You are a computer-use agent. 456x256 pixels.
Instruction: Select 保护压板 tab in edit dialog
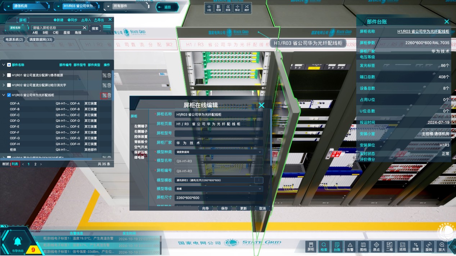[141, 152]
